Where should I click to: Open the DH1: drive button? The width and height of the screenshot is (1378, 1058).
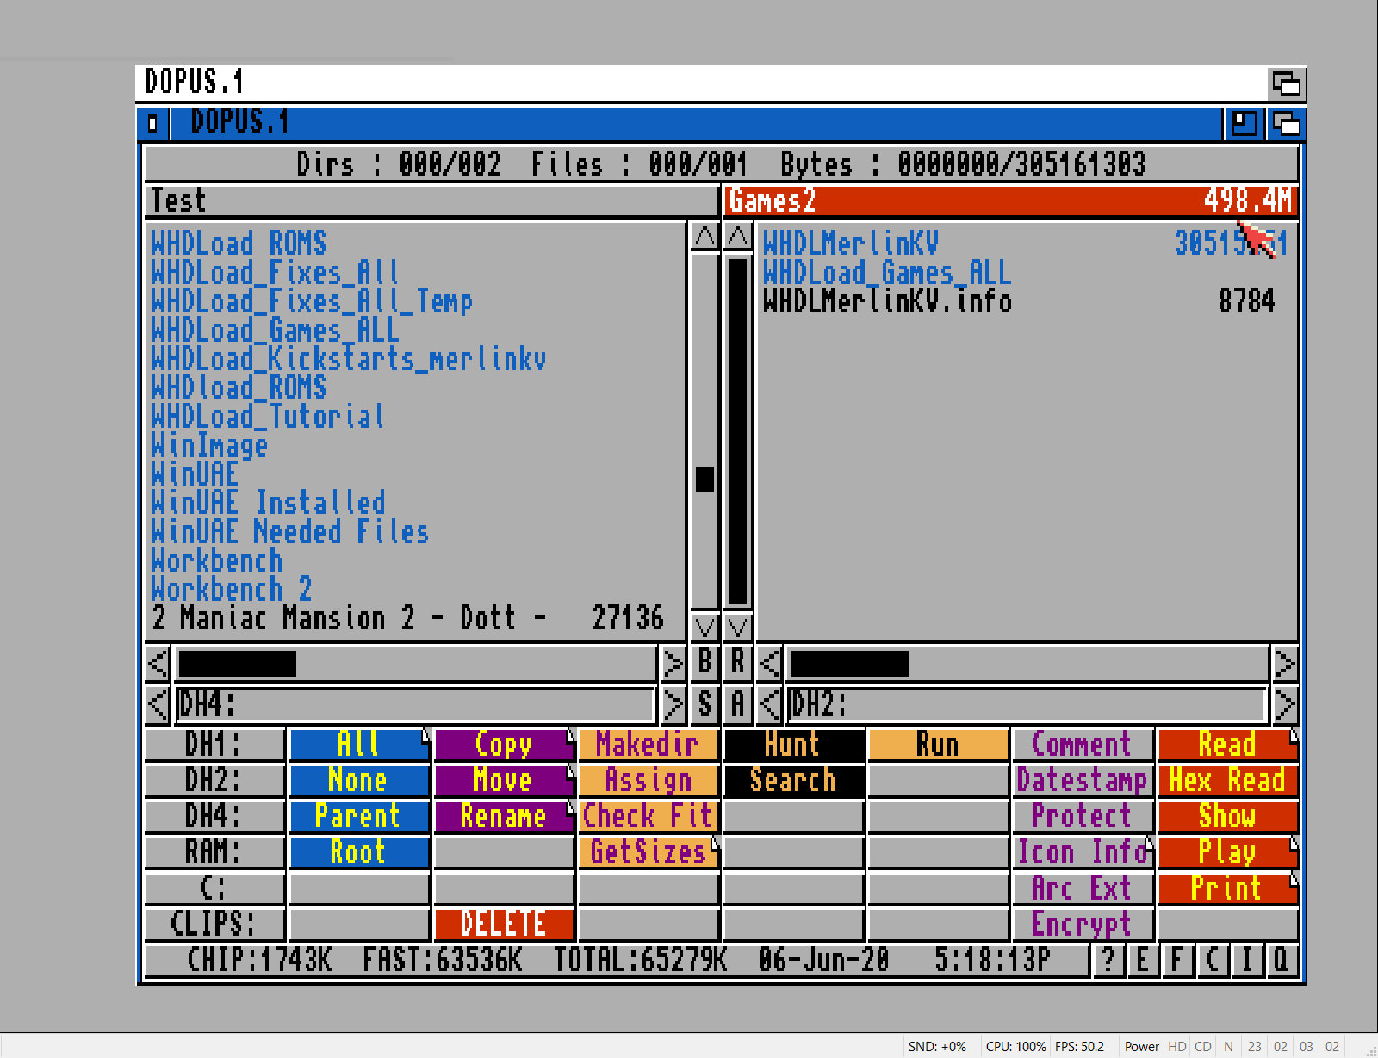[x=214, y=745]
